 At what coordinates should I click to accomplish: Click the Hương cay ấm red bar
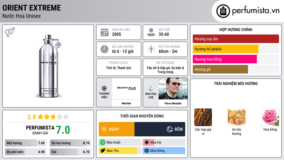(236, 39)
